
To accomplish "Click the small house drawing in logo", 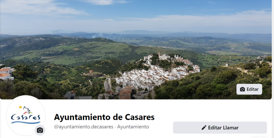I will point(27,110).
